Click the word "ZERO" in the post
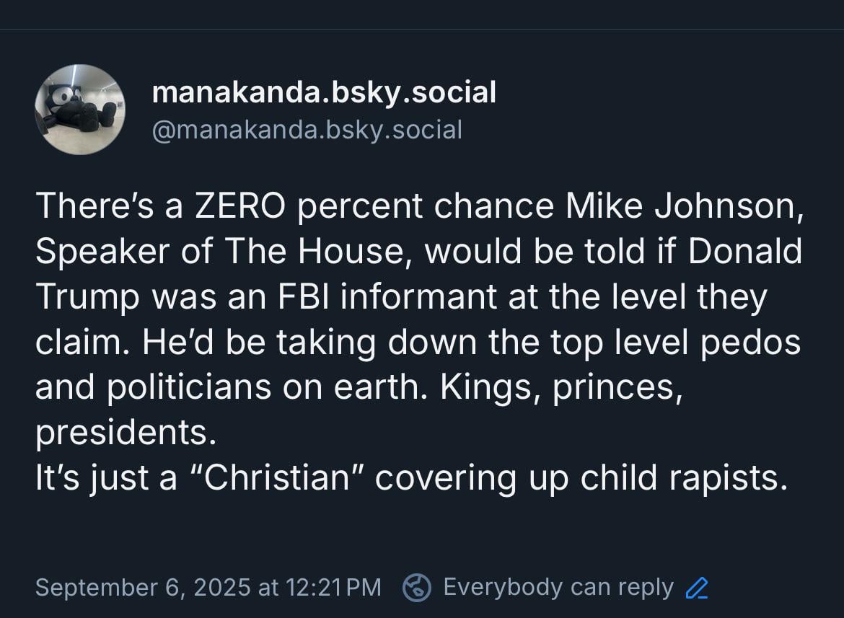The image size is (844, 618). tap(240, 206)
